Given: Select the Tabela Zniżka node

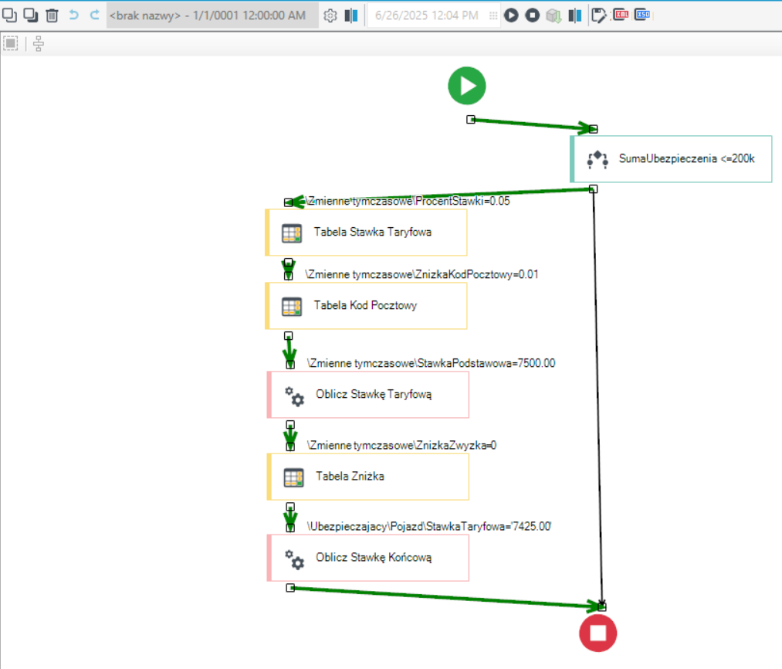Looking at the screenshot, I should (x=368, y=477).
